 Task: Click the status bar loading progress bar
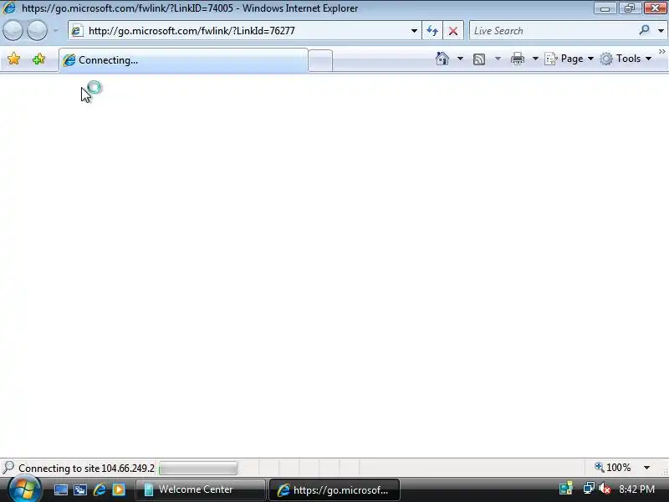point(198,469)
